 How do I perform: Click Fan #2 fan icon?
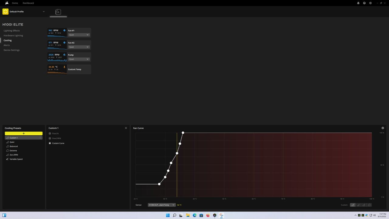(x=64, y=43)
